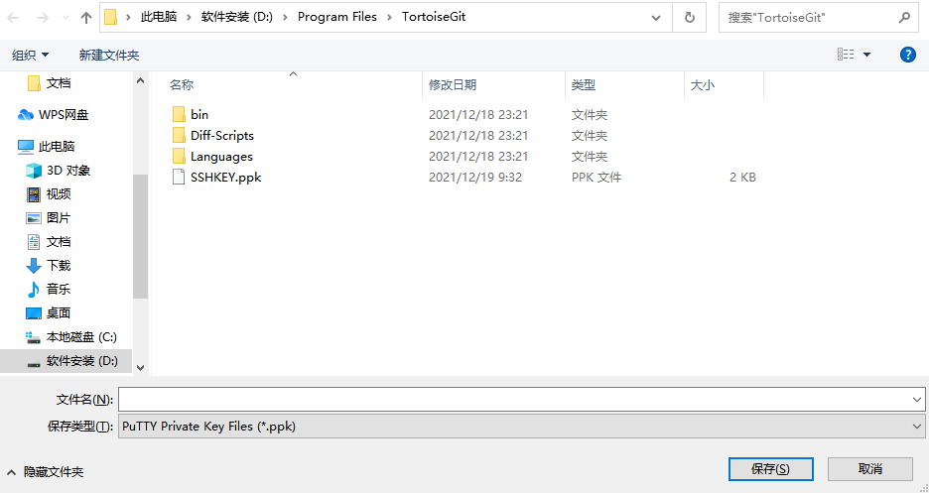Click the Languages folder name

coord(221,157)
